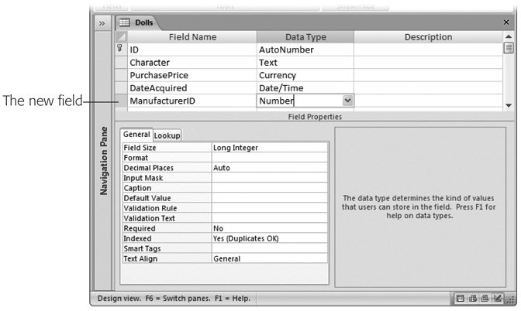The width and height of the screenshot is (521, 311).
Task: Click the ManufacturerID field name cell
Action: point(192,101)
